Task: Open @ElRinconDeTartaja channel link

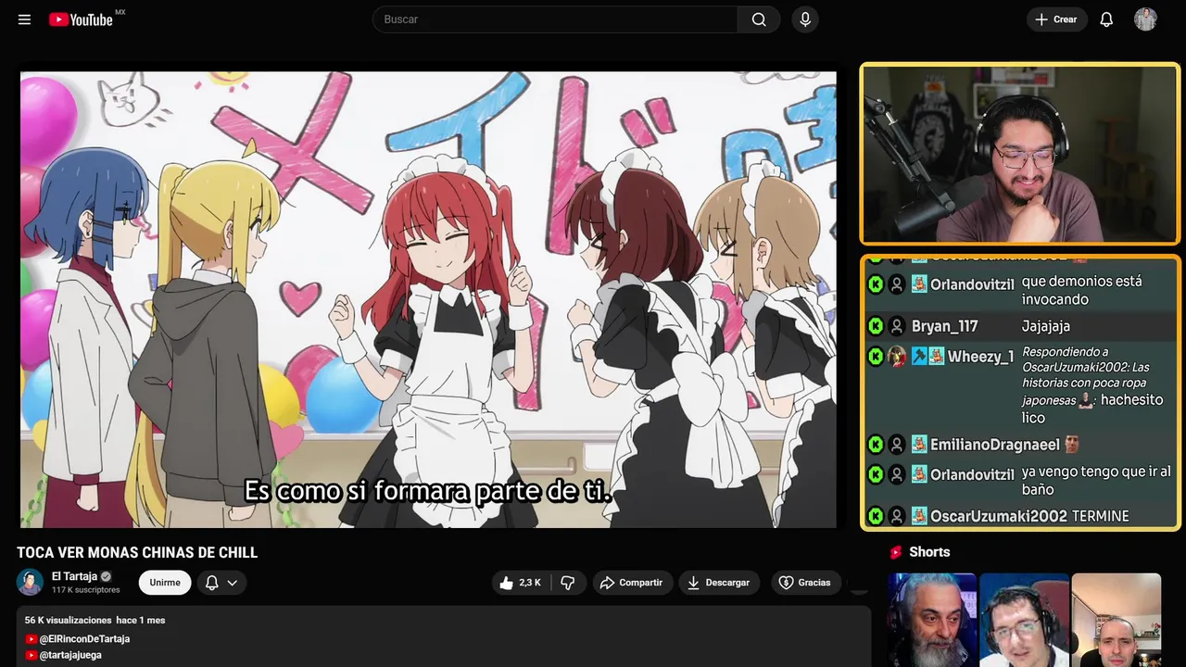Action: click(84, 638)
